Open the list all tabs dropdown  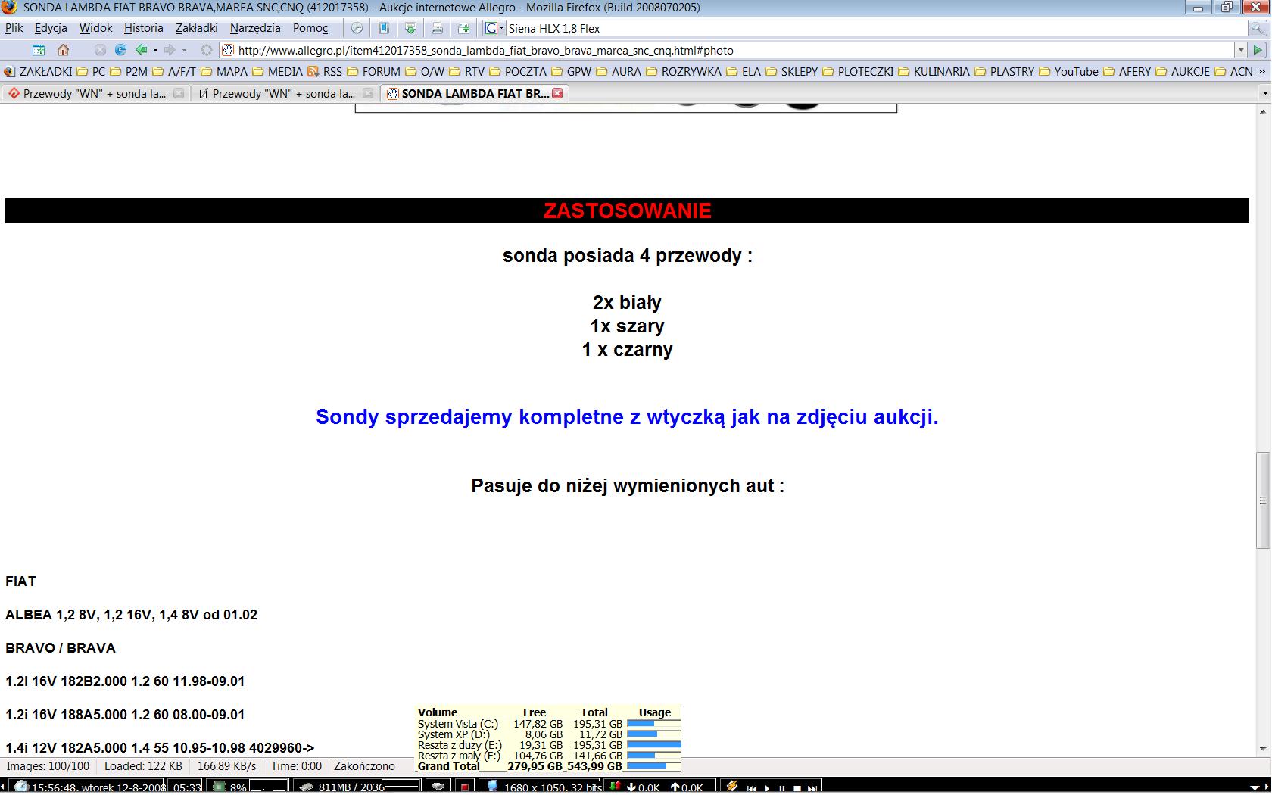click(1264, 94)
